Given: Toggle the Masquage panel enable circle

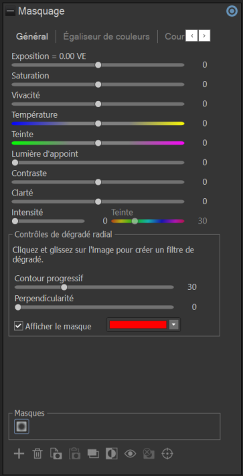Looking at the screenshot, I should [232, 11].
